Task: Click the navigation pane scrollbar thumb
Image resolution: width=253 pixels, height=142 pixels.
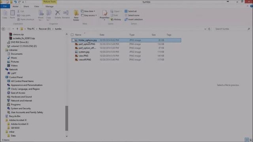Action: [67, 118]
